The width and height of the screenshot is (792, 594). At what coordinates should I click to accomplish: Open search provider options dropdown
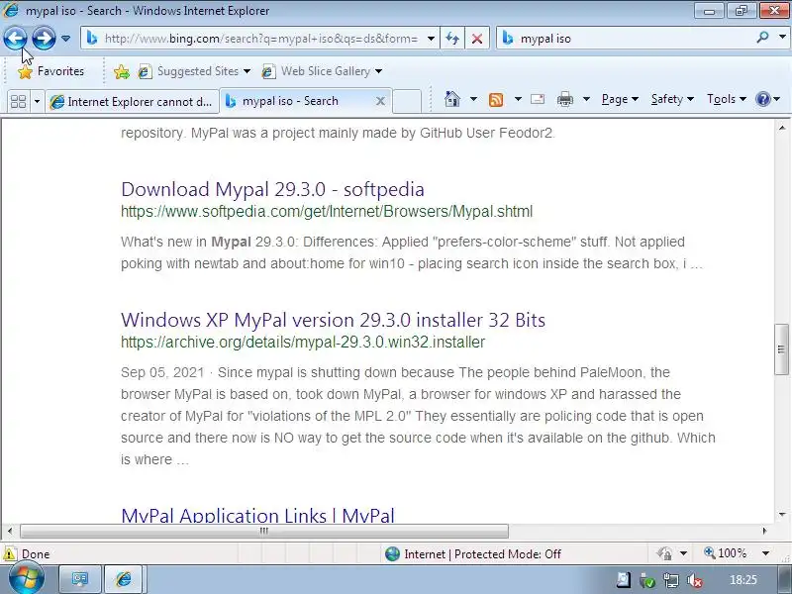[782, 38]
